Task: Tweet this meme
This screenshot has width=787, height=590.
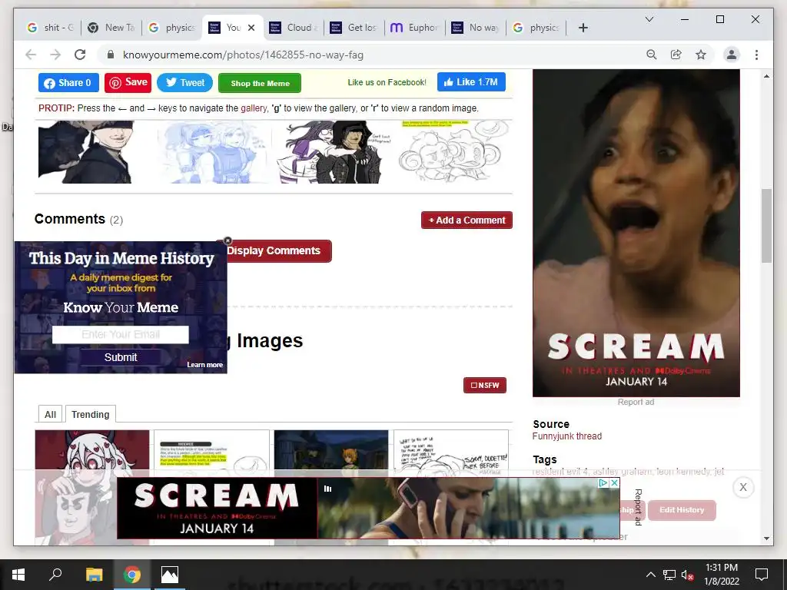Action: click(184, 82)
